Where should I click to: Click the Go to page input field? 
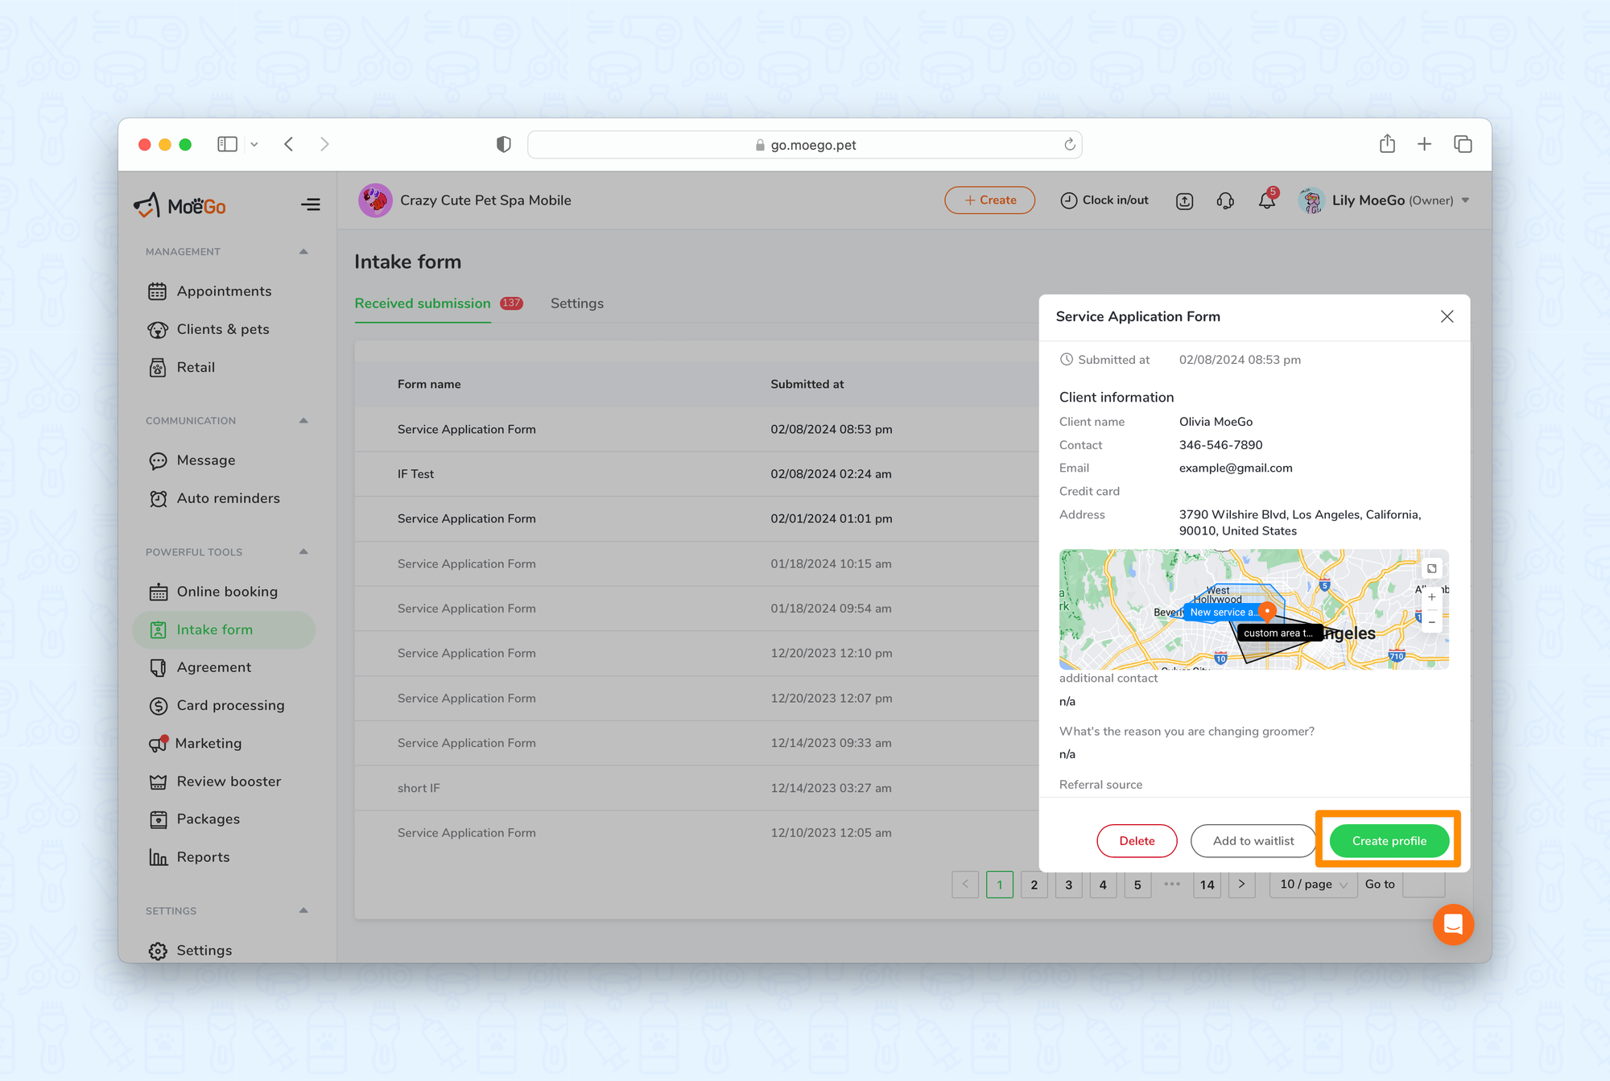(1423, 884)
